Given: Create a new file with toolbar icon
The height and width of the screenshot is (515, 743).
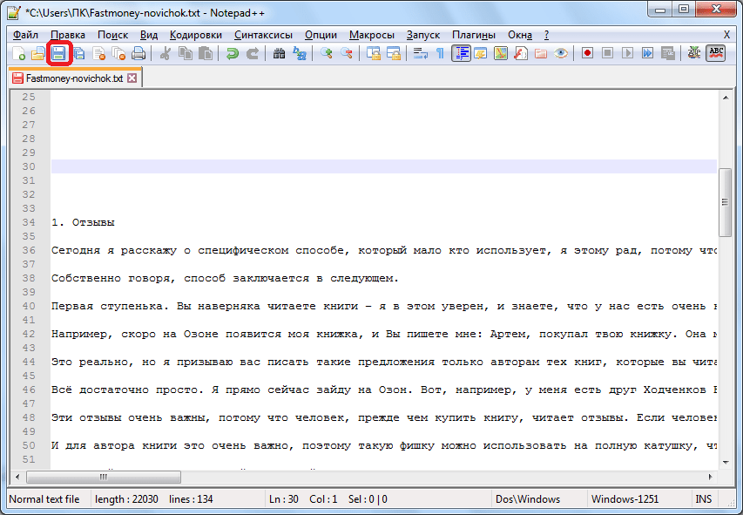Looking at the screenshot, I should pyautogui.click(x=17, y=53).
